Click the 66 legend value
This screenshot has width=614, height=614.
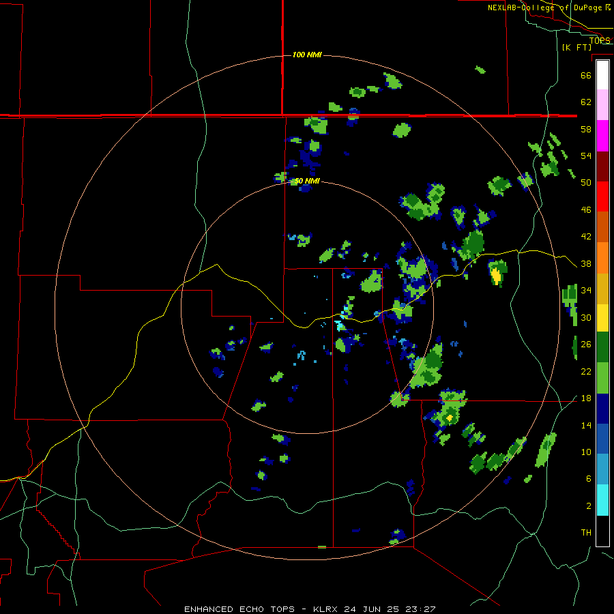point(586,75)
